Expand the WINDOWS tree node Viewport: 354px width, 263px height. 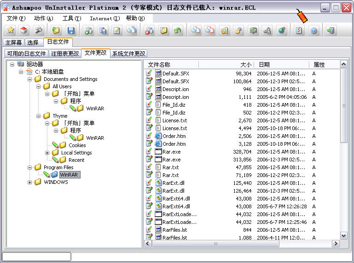click(29, 182)
